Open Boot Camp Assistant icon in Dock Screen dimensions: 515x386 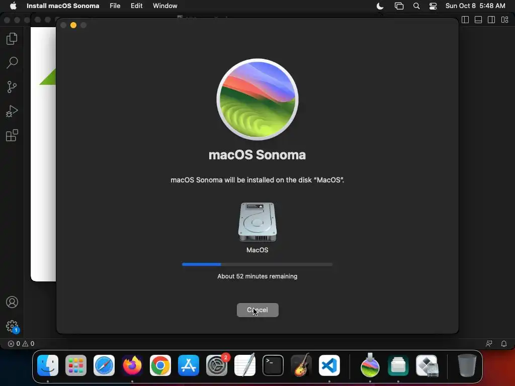[427, 365]
